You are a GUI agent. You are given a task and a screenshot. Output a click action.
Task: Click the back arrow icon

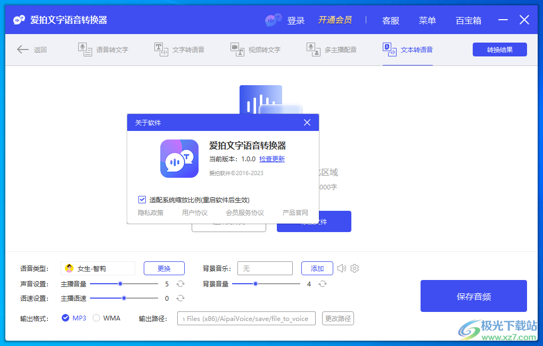[22, 50]
